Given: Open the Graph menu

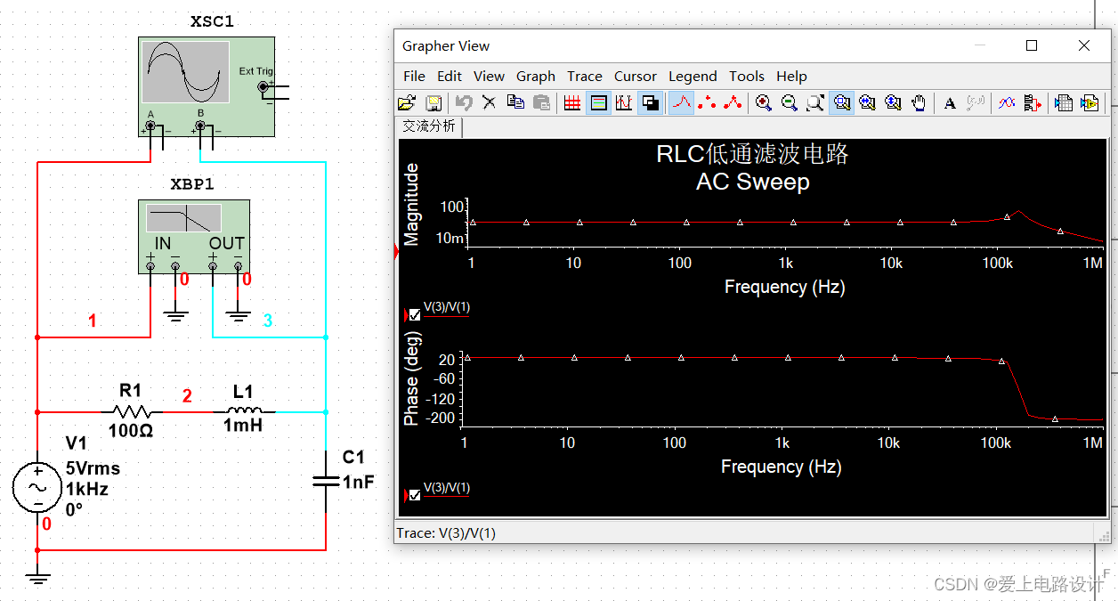Looking at the screenshot, I should coord(536,77).
